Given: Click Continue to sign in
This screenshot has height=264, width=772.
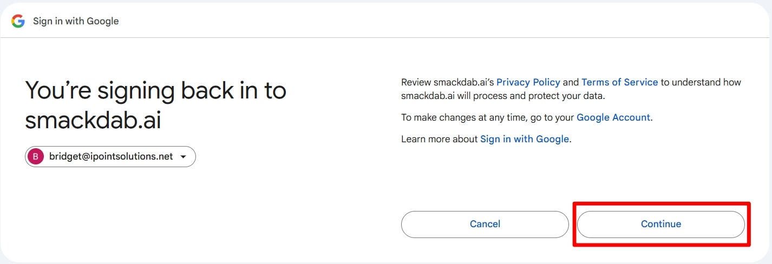Looking at the screenshot, I should [661, 224].
